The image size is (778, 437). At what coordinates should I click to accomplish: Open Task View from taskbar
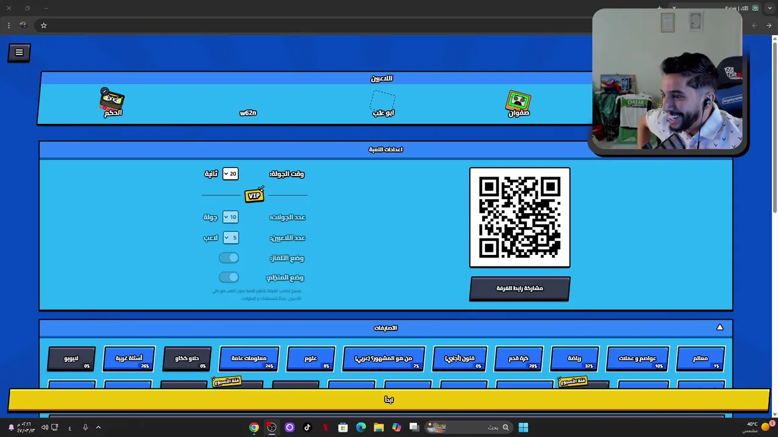(x=414, y=427)
